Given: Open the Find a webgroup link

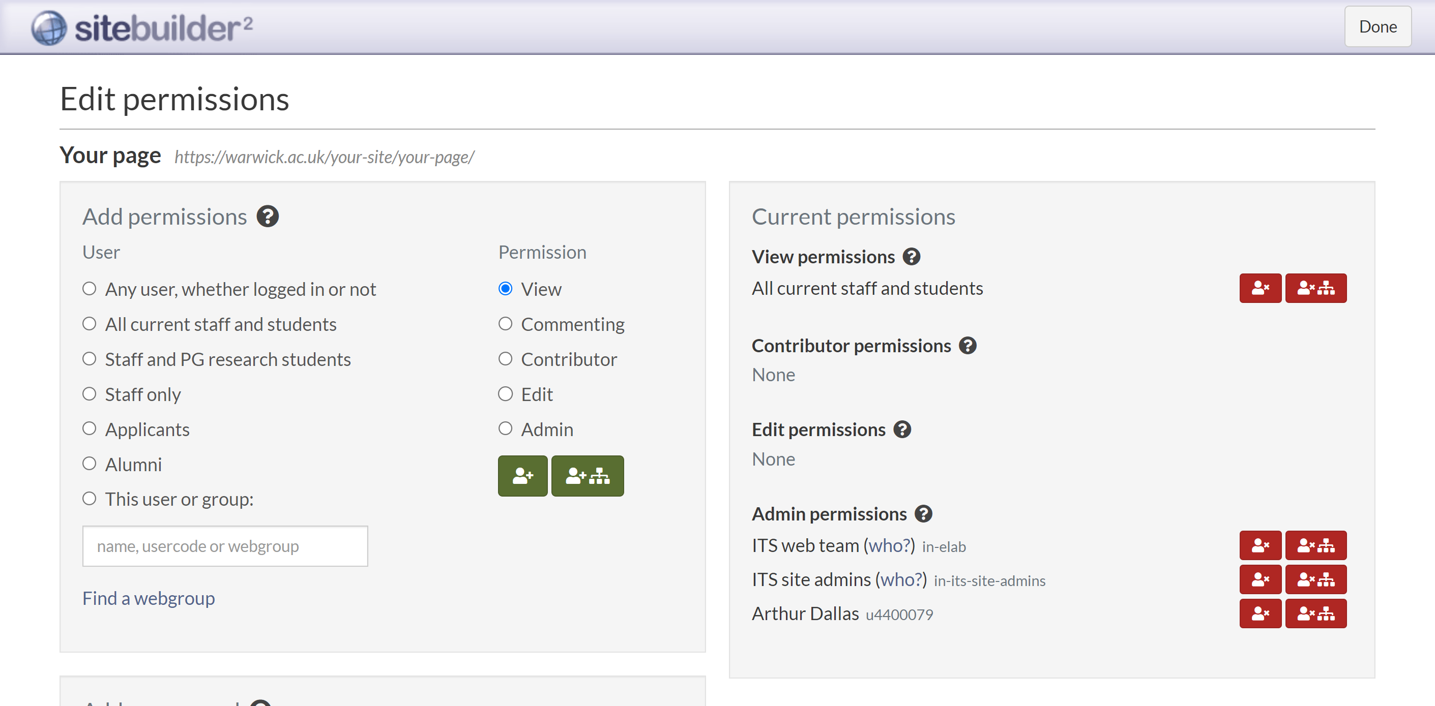Looking at the screenshot, I should coord(148,598).
